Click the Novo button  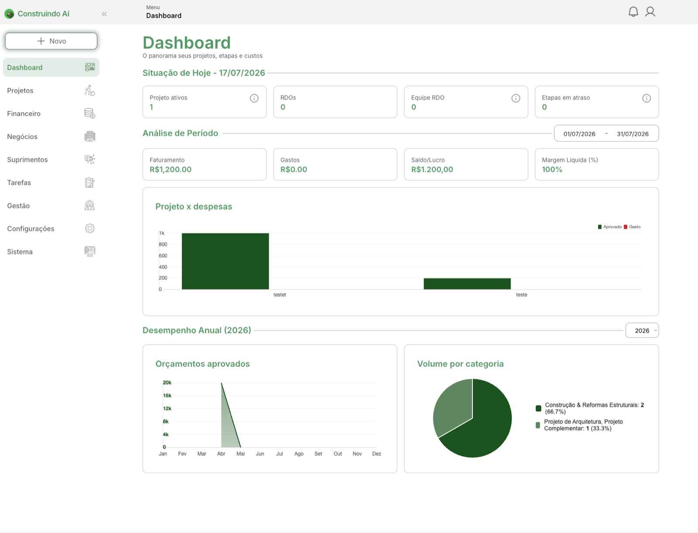(x=51, y=41)
